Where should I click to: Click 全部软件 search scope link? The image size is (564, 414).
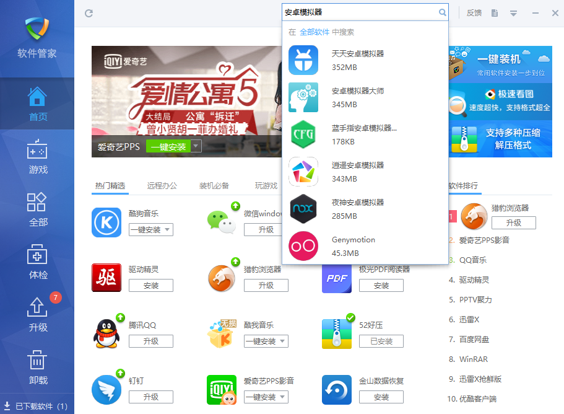tap(315, 32)
